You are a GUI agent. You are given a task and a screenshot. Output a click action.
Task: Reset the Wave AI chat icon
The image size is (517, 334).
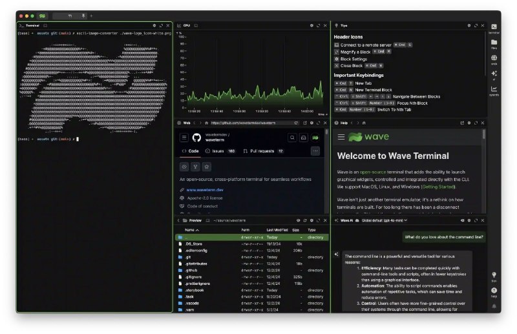pyautogui.click(x=462, y=220)
